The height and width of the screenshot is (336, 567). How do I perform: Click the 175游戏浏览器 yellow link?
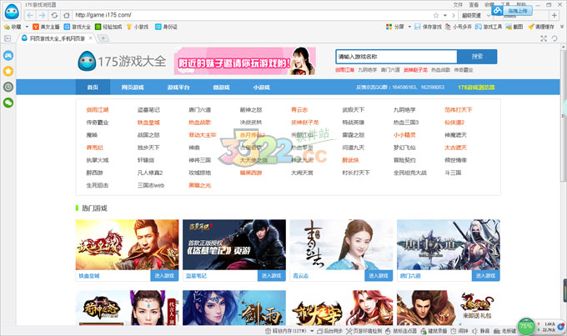(x=476, y=88)
